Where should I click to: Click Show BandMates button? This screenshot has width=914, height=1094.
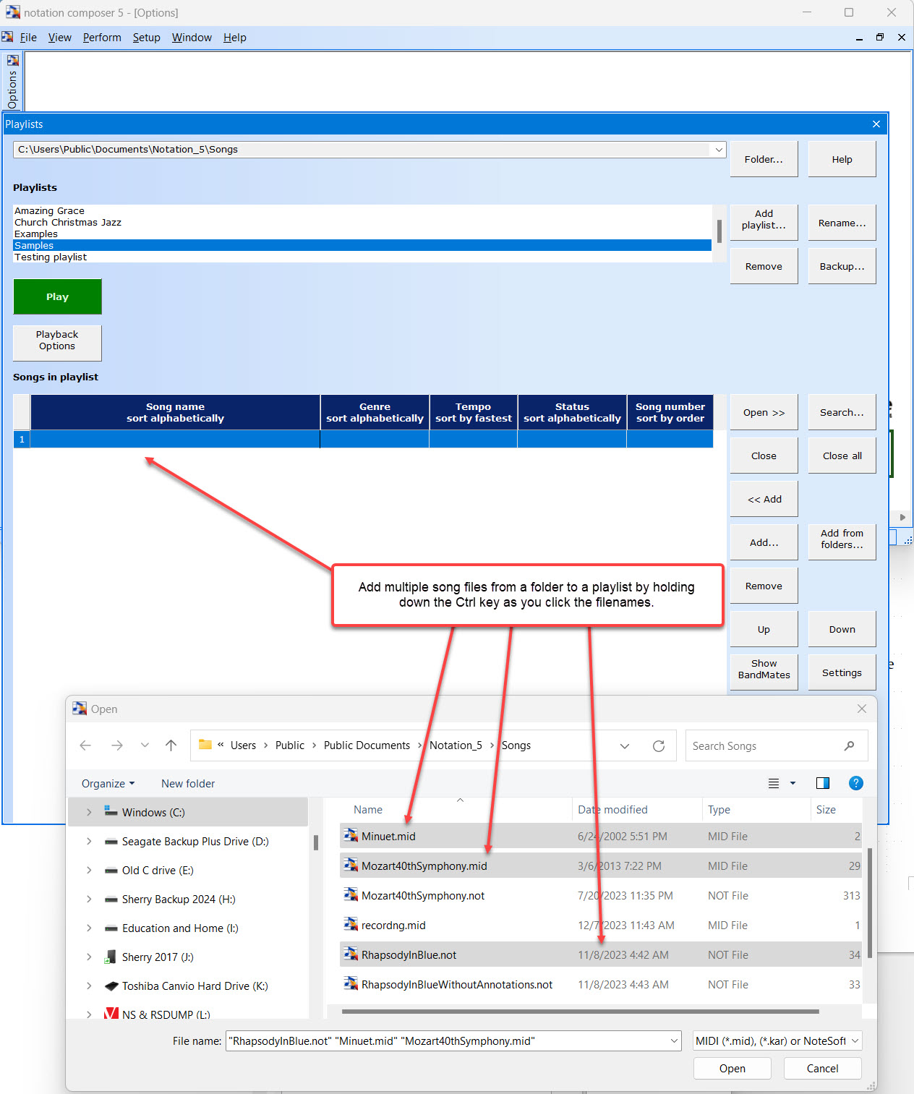click(x=764, y=670)
